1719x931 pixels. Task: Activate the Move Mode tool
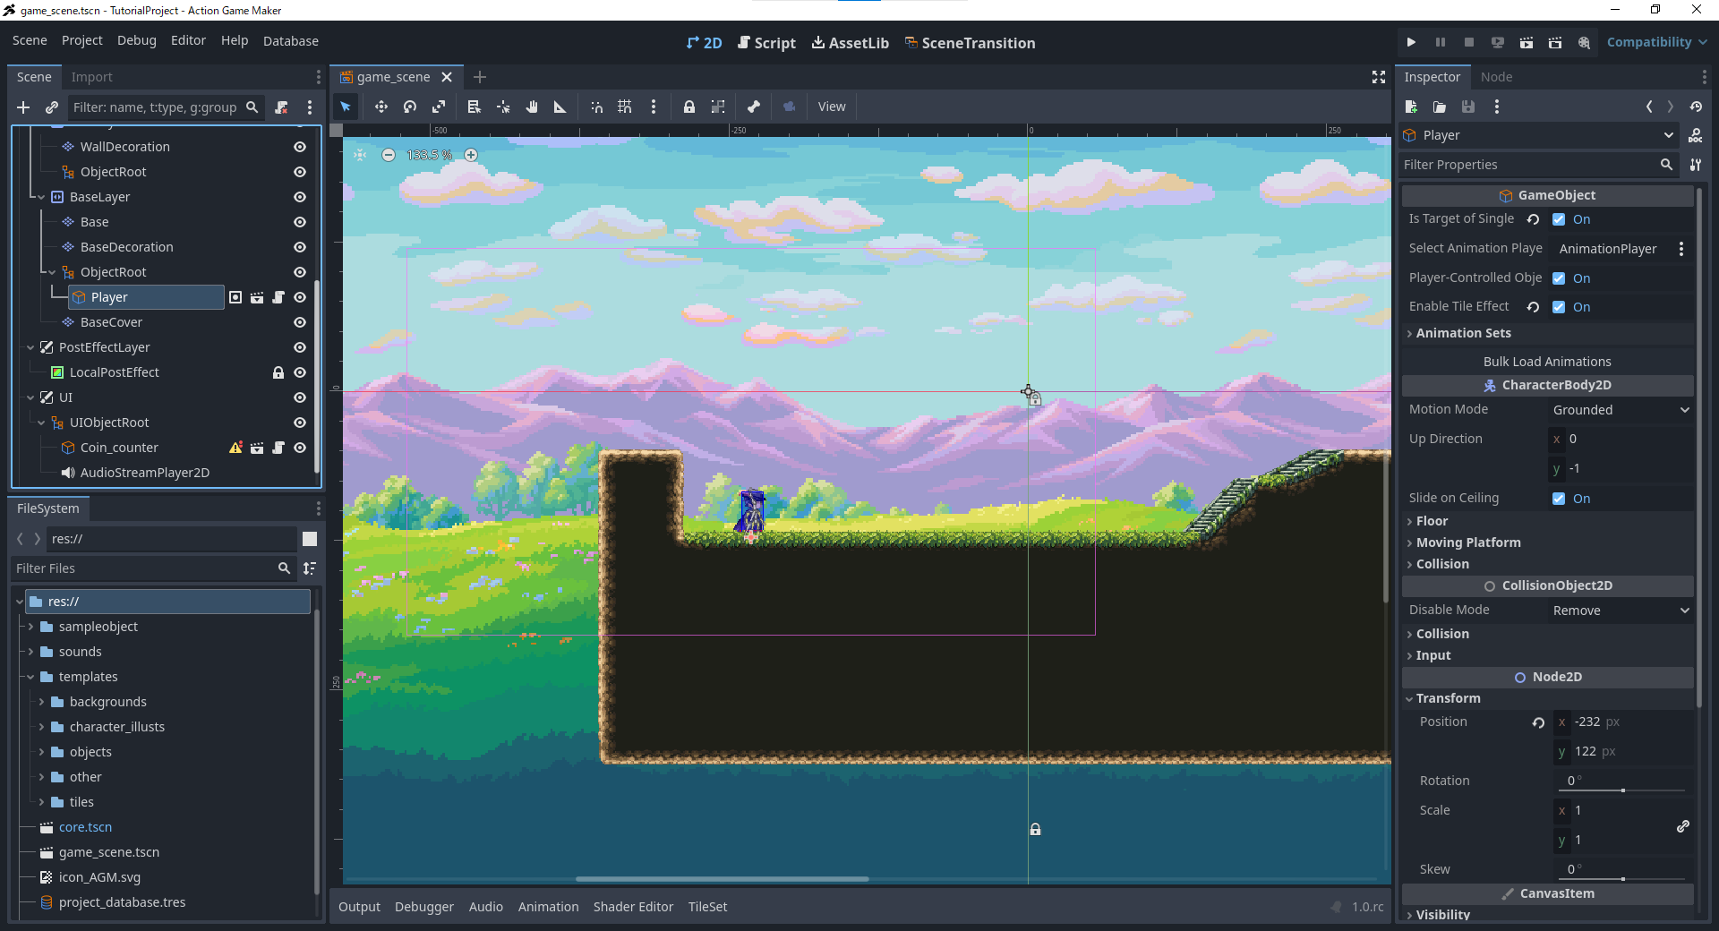[x=381, y=107]
